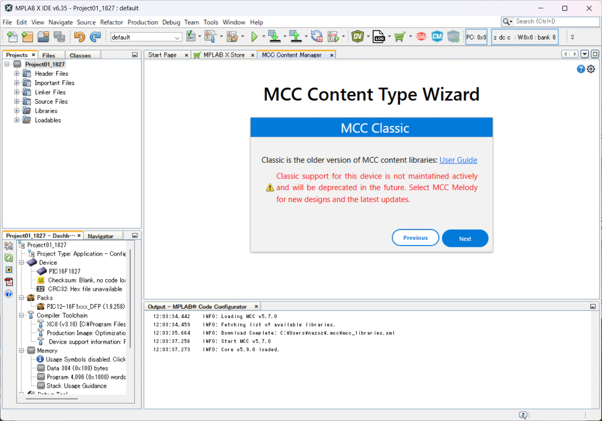Open the MPLAB Data Visualizer (DV) icon
Viewport: 602px width, 421px height.
click(358, 37)
